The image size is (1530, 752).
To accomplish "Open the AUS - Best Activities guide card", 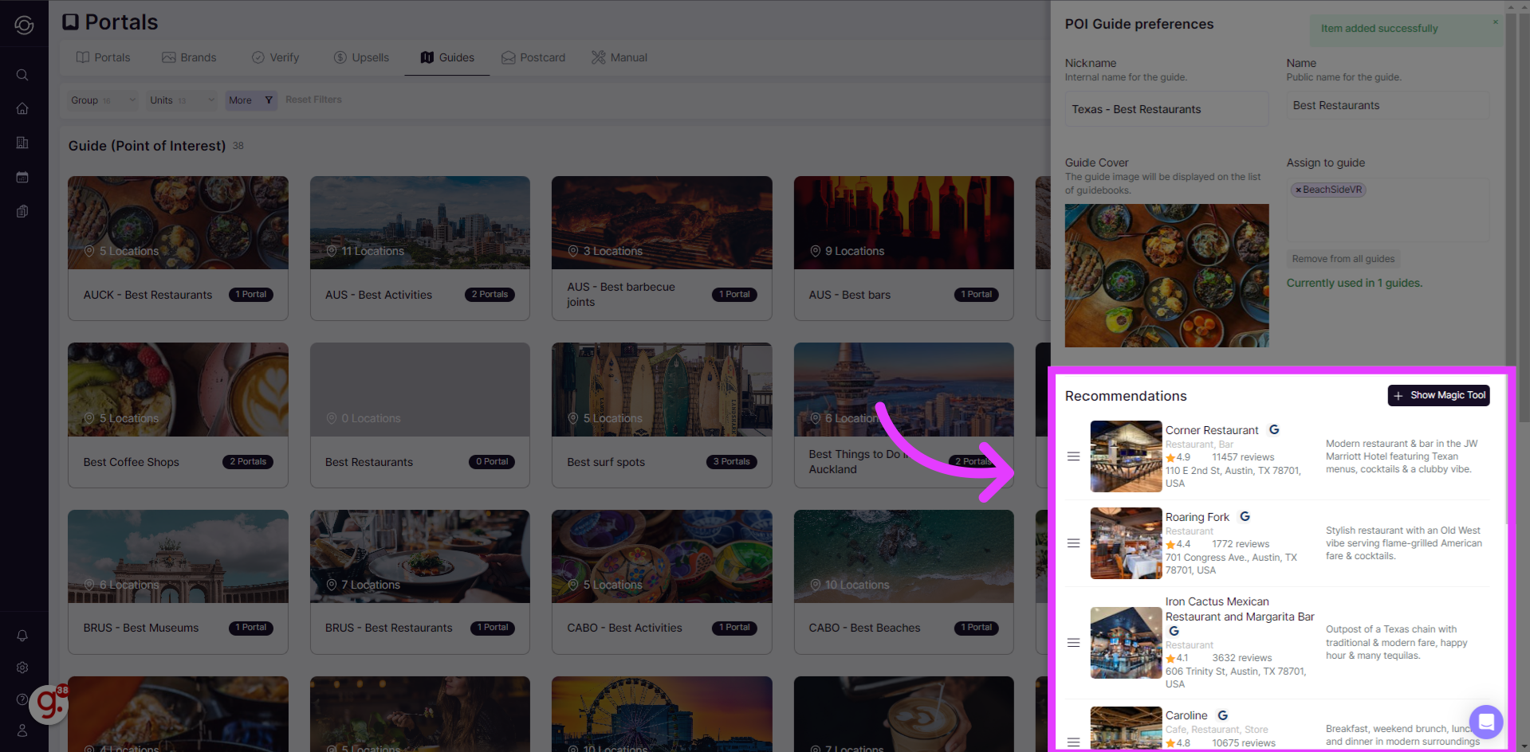I will [x=419, y=248].
